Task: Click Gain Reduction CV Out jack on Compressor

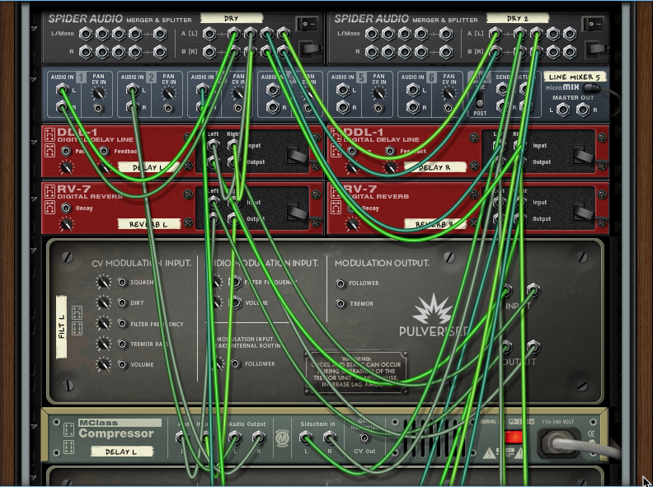Action: pyautogui.click(x=364, y=438)
